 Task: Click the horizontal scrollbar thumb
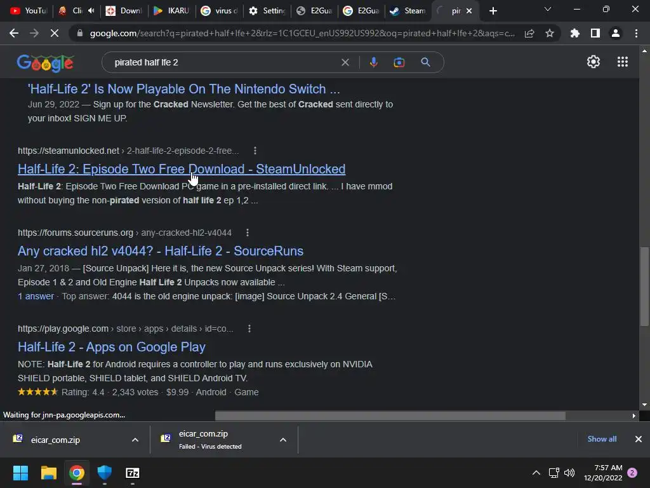[390, 416]
